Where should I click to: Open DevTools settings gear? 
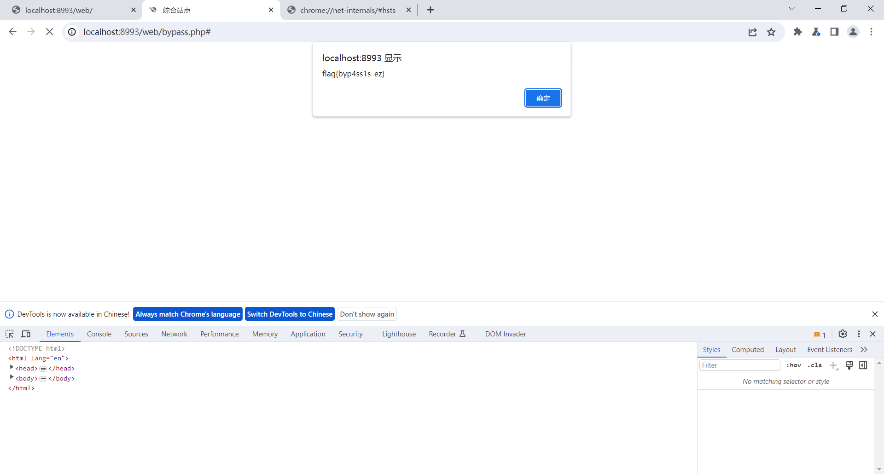point(843,334)
